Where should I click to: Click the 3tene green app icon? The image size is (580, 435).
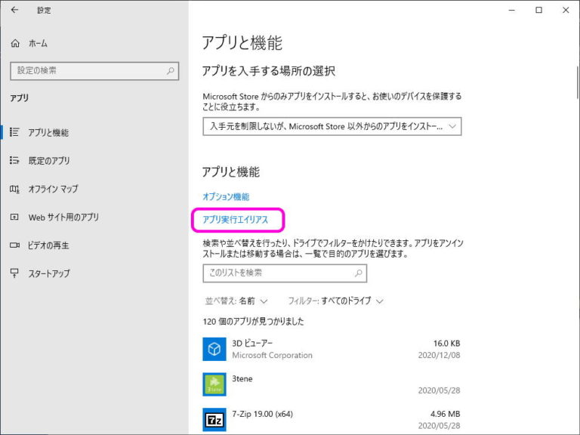[214, 384]
